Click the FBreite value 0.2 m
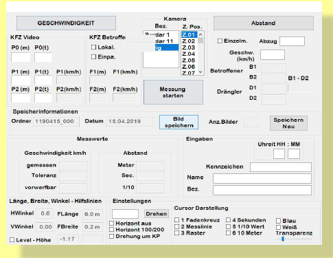Image resolution: width=333 pixels, height=258 pixels. click(93, 227)
